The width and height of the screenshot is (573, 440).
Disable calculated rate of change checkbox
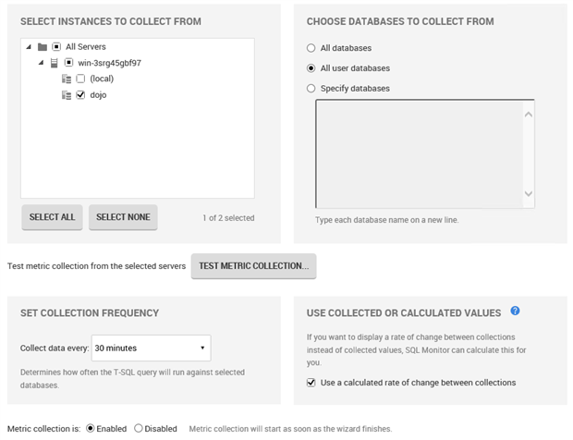coord(311,382)
